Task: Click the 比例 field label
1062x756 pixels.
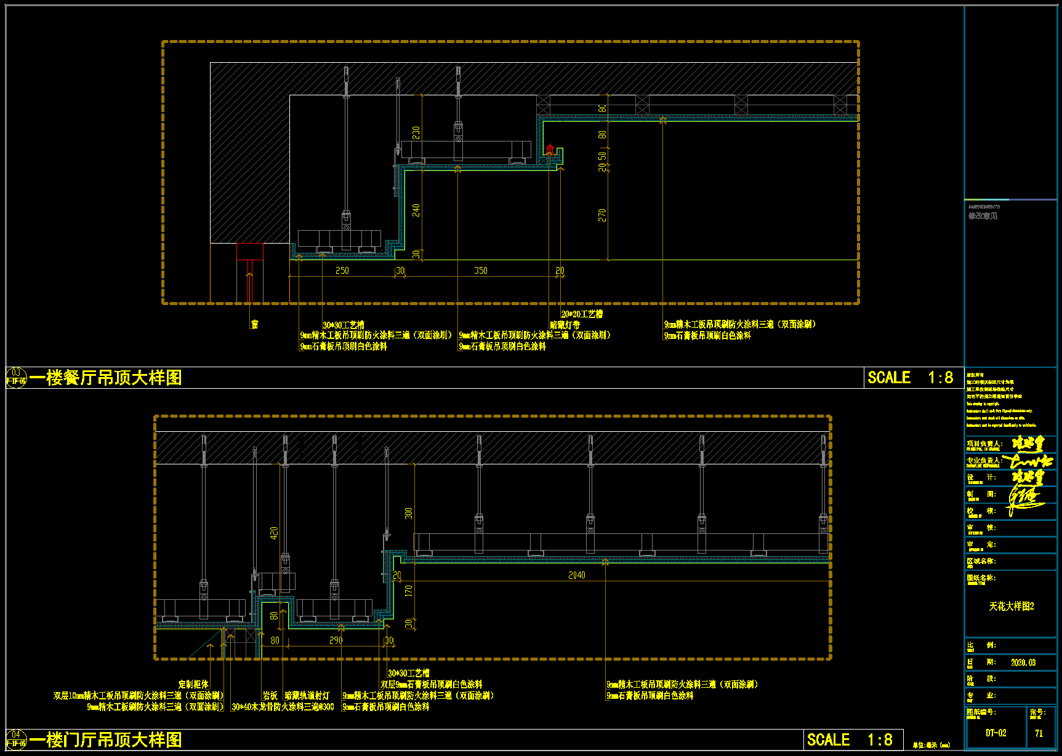Action: point(981,645)
